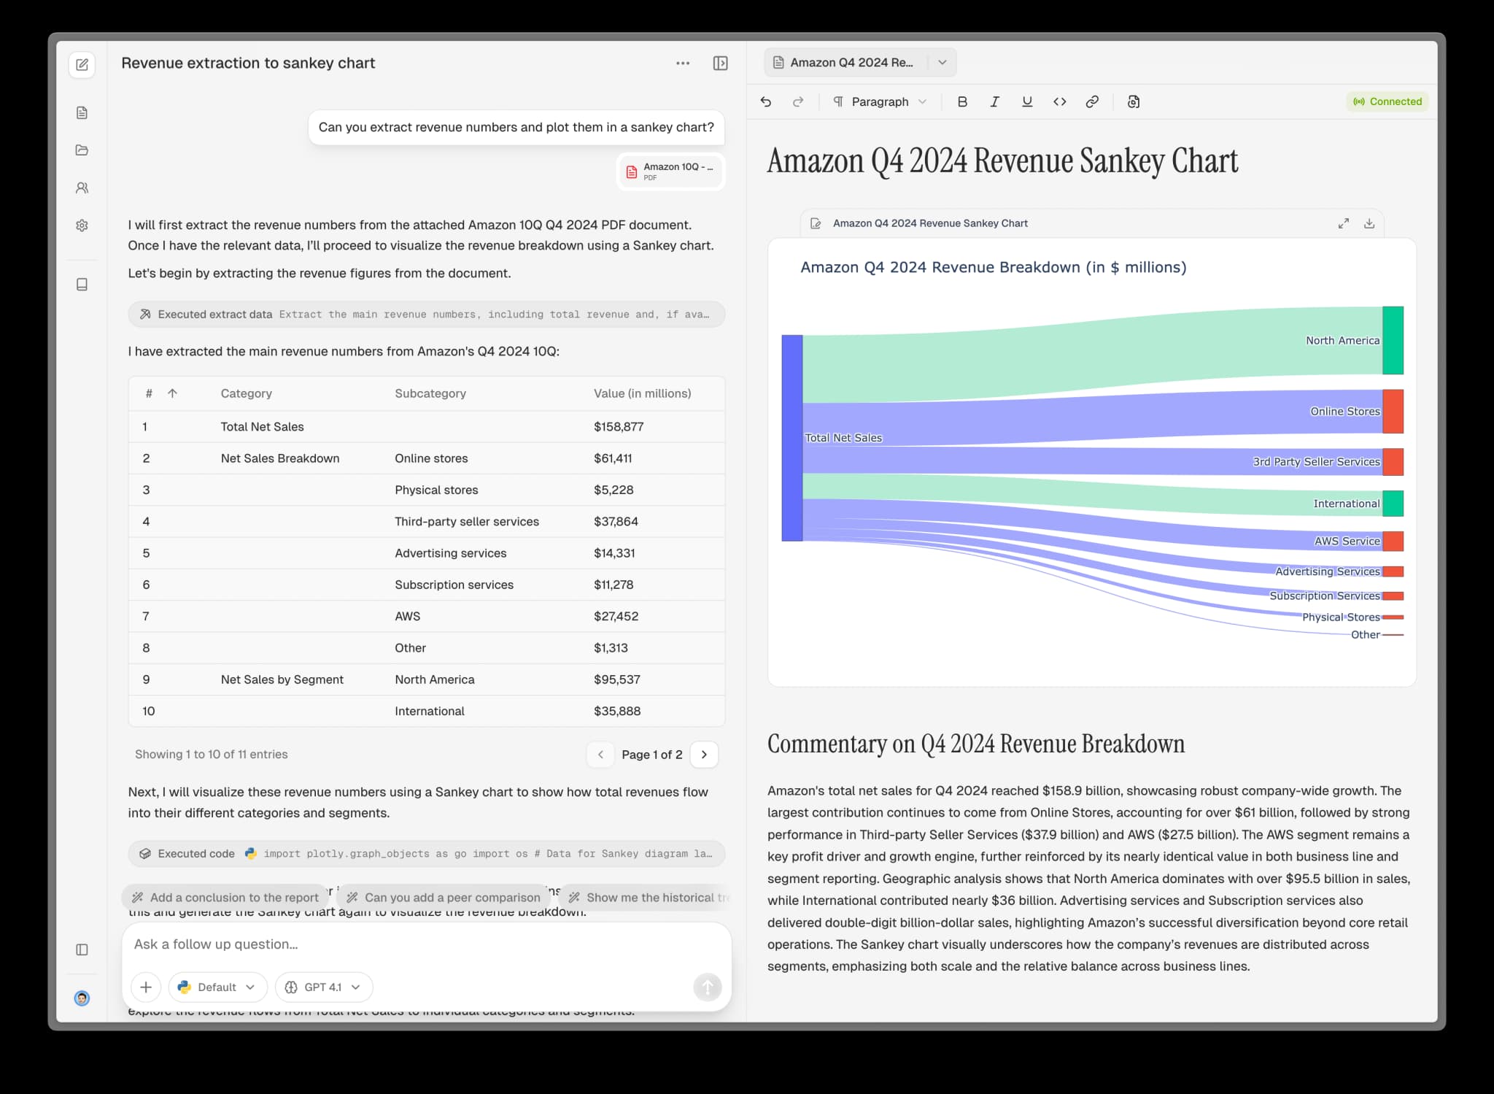Click 'Can you add a peer comparison' suggestion
The height and width of the screenshot is (1094, 1494).
point(444,898)
